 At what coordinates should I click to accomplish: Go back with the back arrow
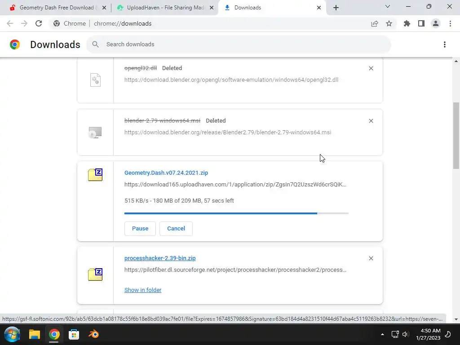[10, 23]
